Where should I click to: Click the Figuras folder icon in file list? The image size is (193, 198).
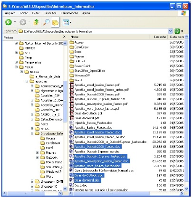pos(72,57)
